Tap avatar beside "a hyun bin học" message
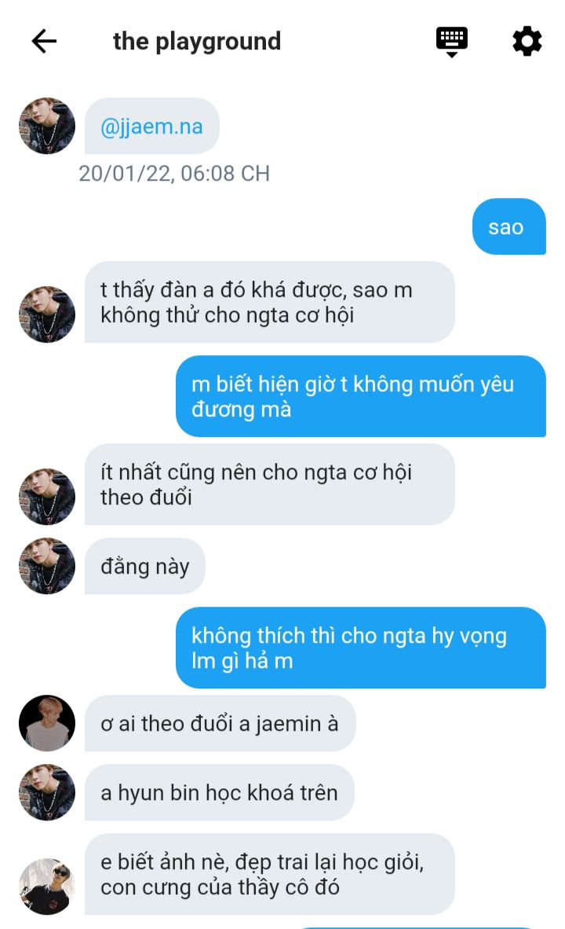Viewport: 565px width, 929px height. click(47, 792)
